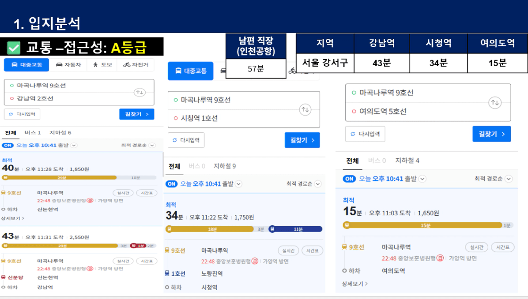This screenshot has height=299, width=528.
Task: Click 34분 cell under 시청역 column
Action: 438,63
